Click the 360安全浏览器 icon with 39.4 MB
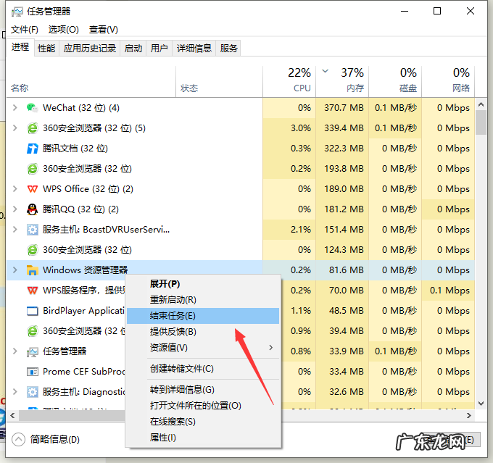This screenshot has width=493, height=463. tap(32, 331)
